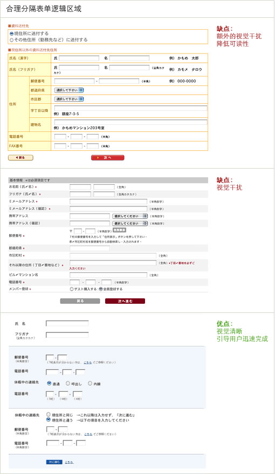This screenshot has height=474, width=275.
Task: Click the 氏 field in the 氏名（フリガナ）row
Action: [x=79, y=68]
